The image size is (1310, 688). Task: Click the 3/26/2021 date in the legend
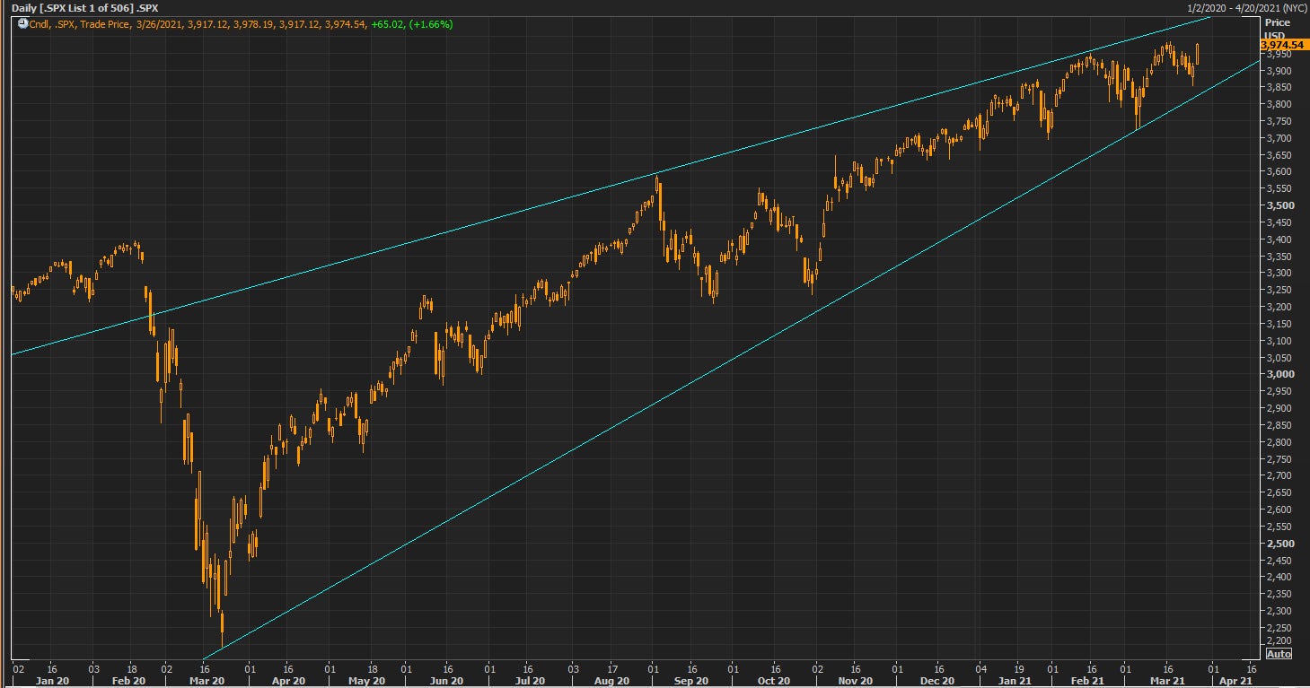158,24
